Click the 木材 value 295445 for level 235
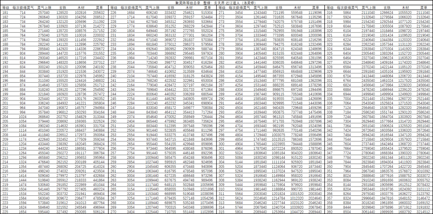The height and width of the screenshot is (214, 433). tap(189, 53)
